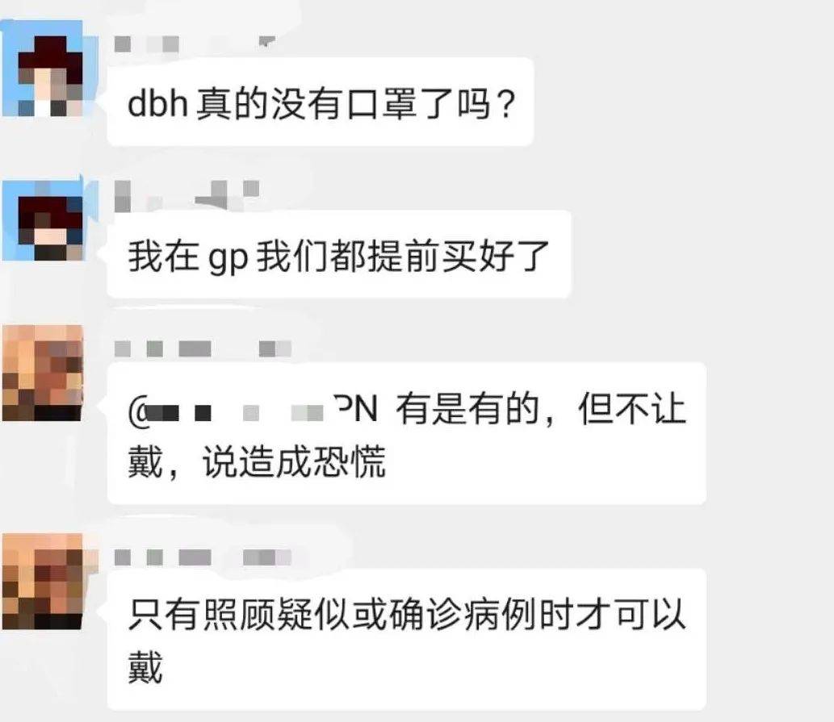The width and height of the screenshot is (834, 722).
Task: Open avatar beside the 有是有的 reply
Action: (x=43, y=373)
